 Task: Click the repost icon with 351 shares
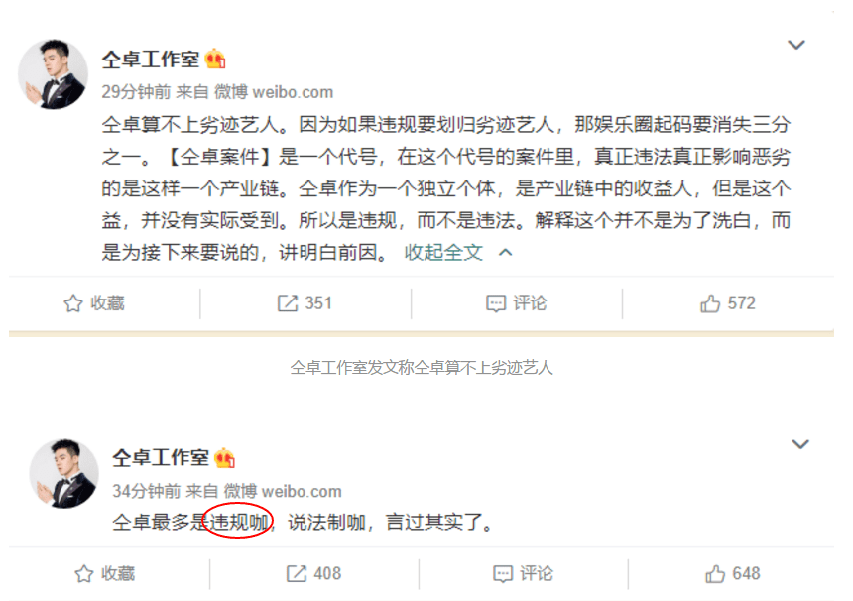288,302
